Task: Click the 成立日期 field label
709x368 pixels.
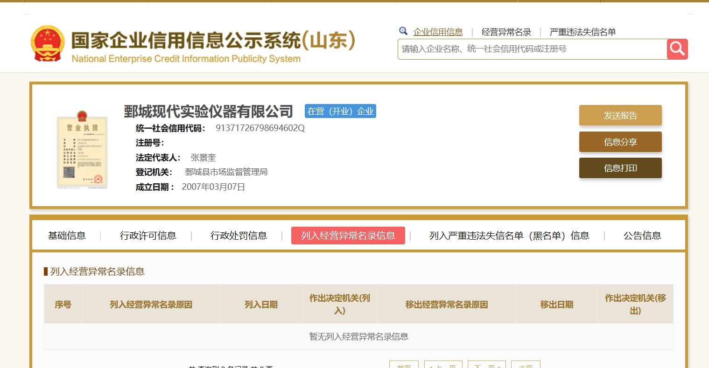Action: pyautogui.click(x=155, y=187)
